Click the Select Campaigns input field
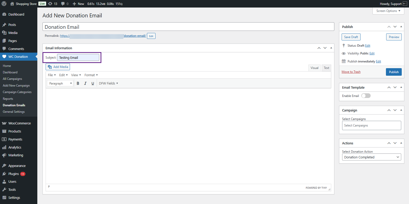 point(371,125)
